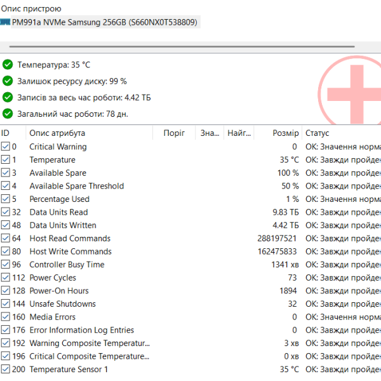Select the Temperature Sensor 1 attribute name
The image size is (381, 381).
pyautogui.click(x=69, y=370)
